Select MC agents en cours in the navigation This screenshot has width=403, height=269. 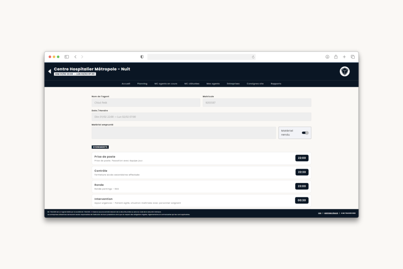coord(166,83)
